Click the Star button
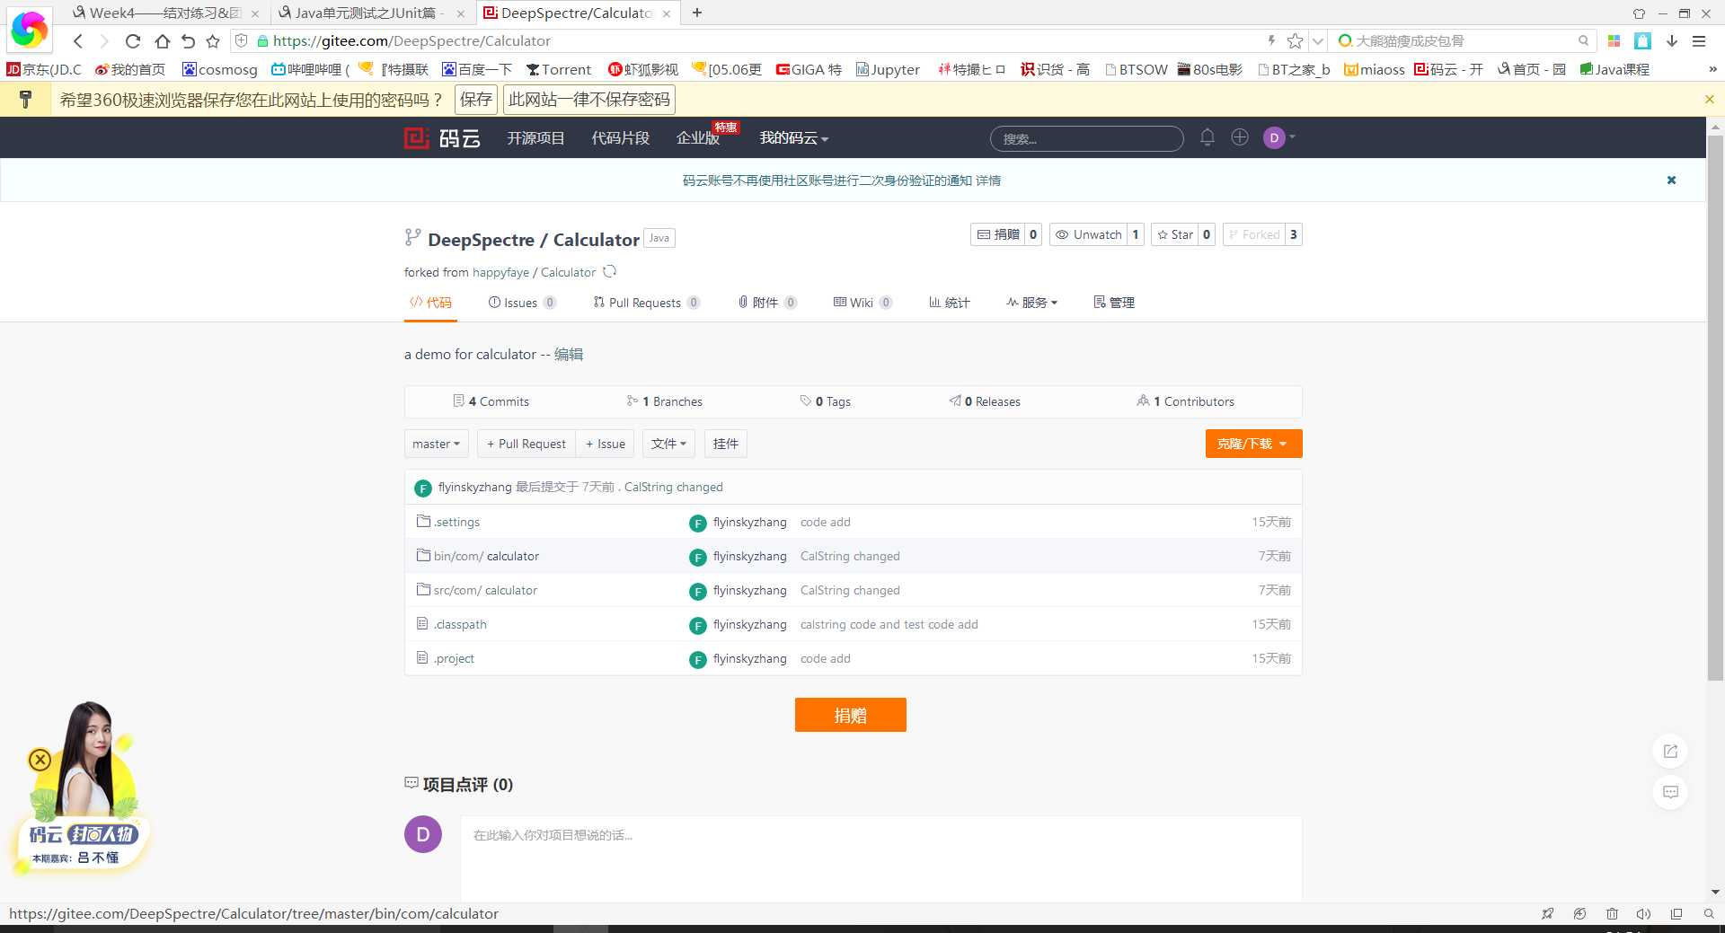 pos(1174,234)
